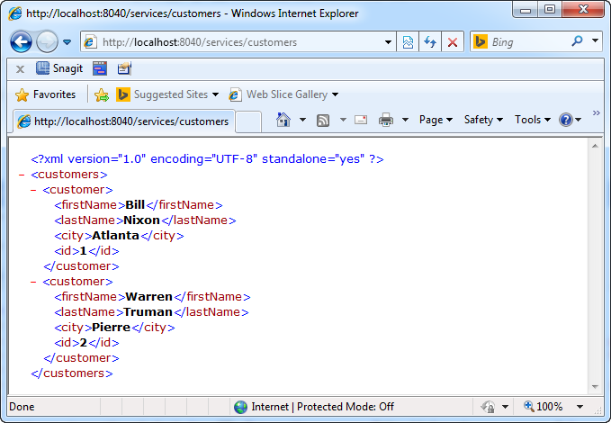Click the Compatibility View icon
The image size is (611, 423).
coord(408,41)
